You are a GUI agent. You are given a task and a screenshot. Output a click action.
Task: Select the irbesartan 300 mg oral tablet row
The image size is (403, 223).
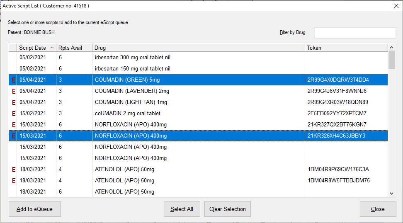(198, 57)
